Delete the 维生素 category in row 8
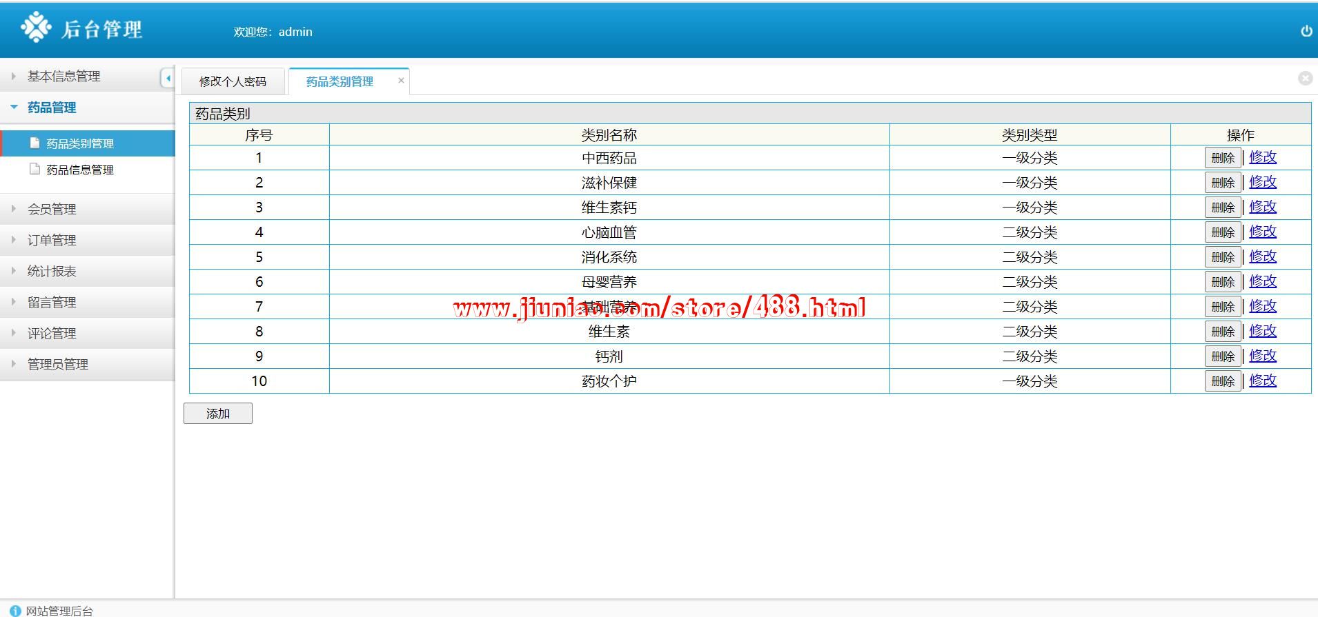Viewport: 1318px width, 617px height. [1223, 332]
